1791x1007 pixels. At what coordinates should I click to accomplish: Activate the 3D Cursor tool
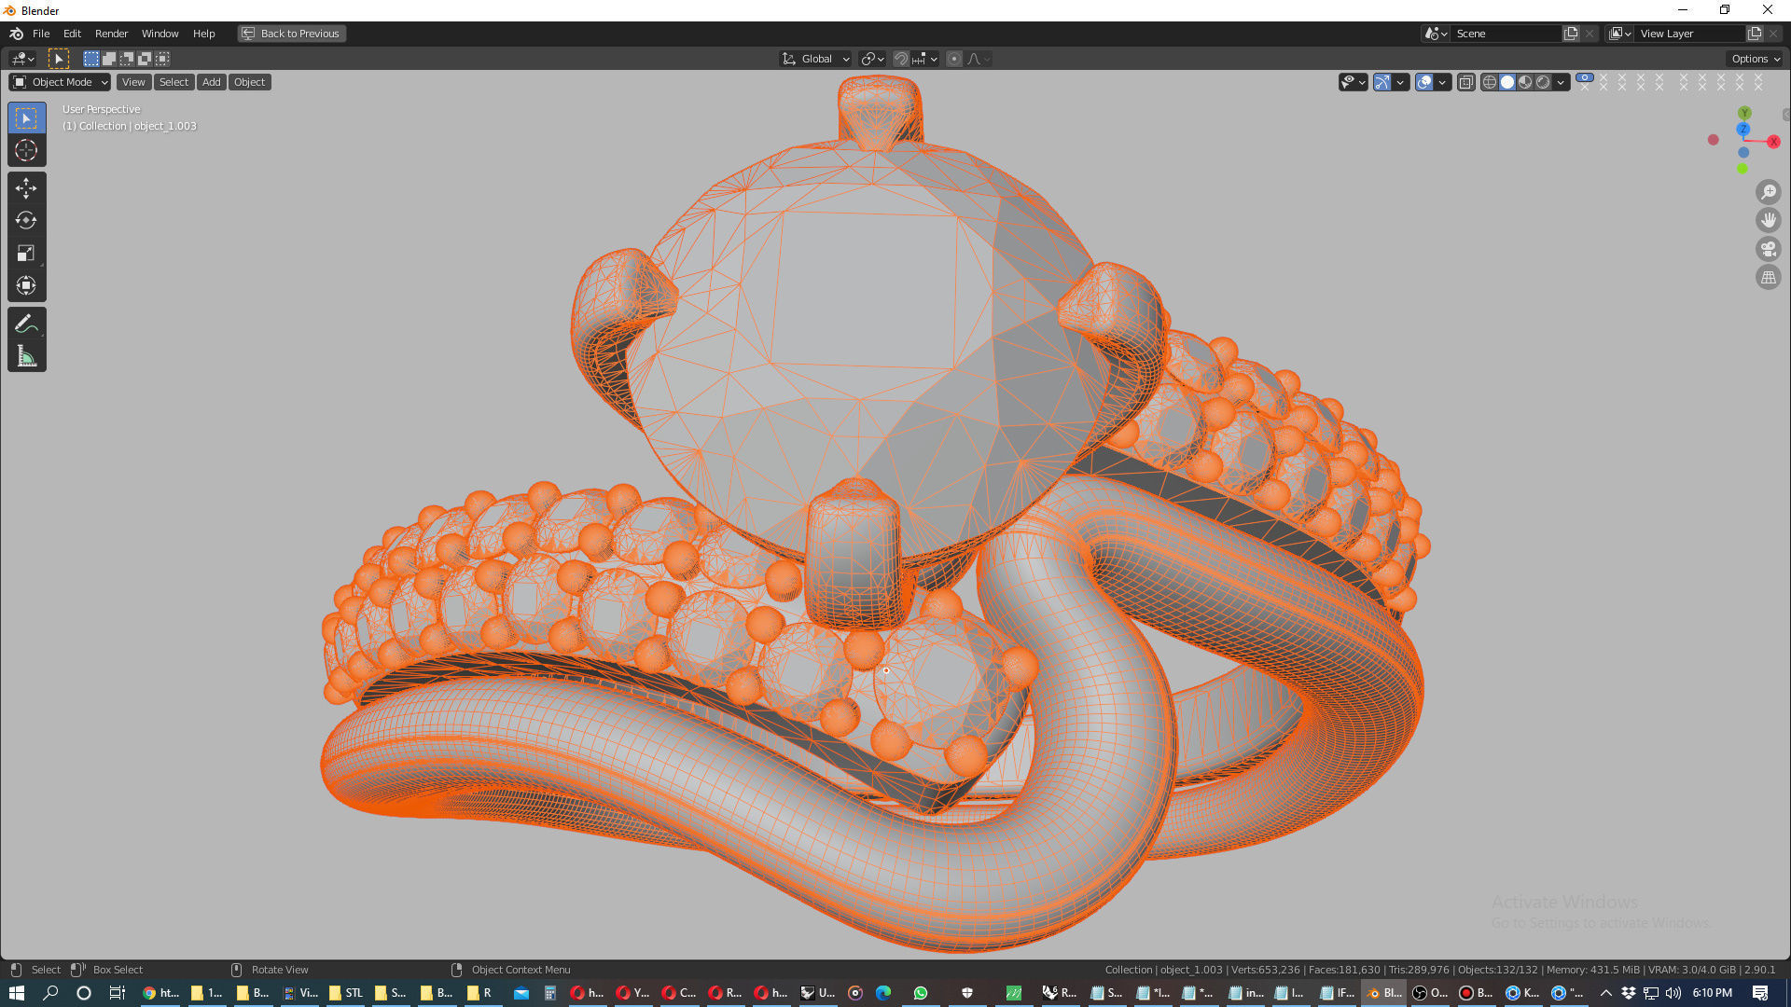coord(26,150)
